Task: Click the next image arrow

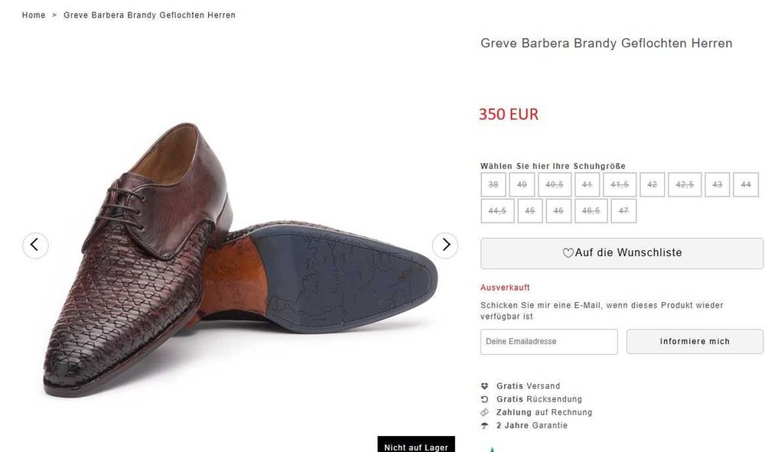Action: (445, 246)
